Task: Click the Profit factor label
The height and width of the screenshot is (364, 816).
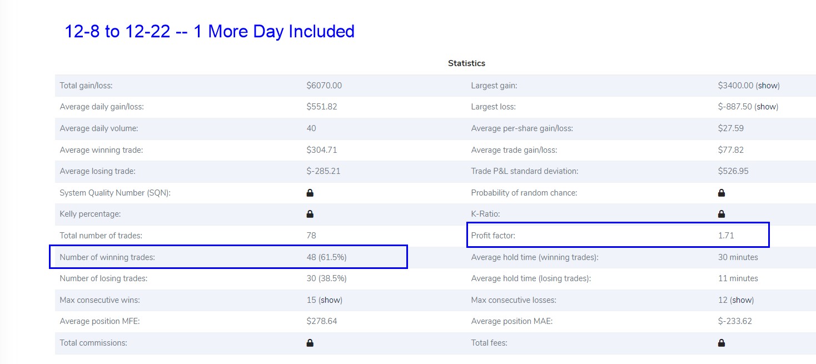Action: coord(494,236)
